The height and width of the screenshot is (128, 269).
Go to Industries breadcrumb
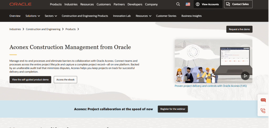click(15, 29)
